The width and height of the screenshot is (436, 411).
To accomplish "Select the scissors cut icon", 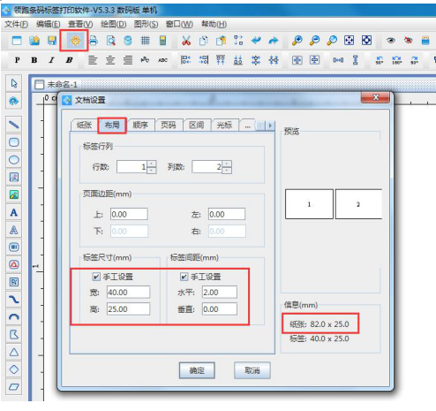I will pos(186,41).
